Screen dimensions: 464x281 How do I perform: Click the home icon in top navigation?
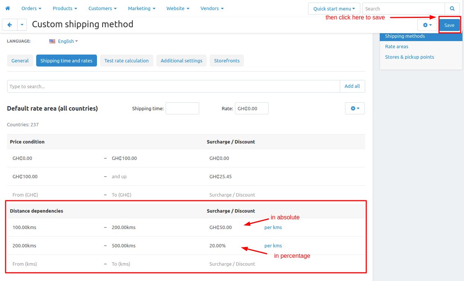pyautogui.click(x=7, y=8)
